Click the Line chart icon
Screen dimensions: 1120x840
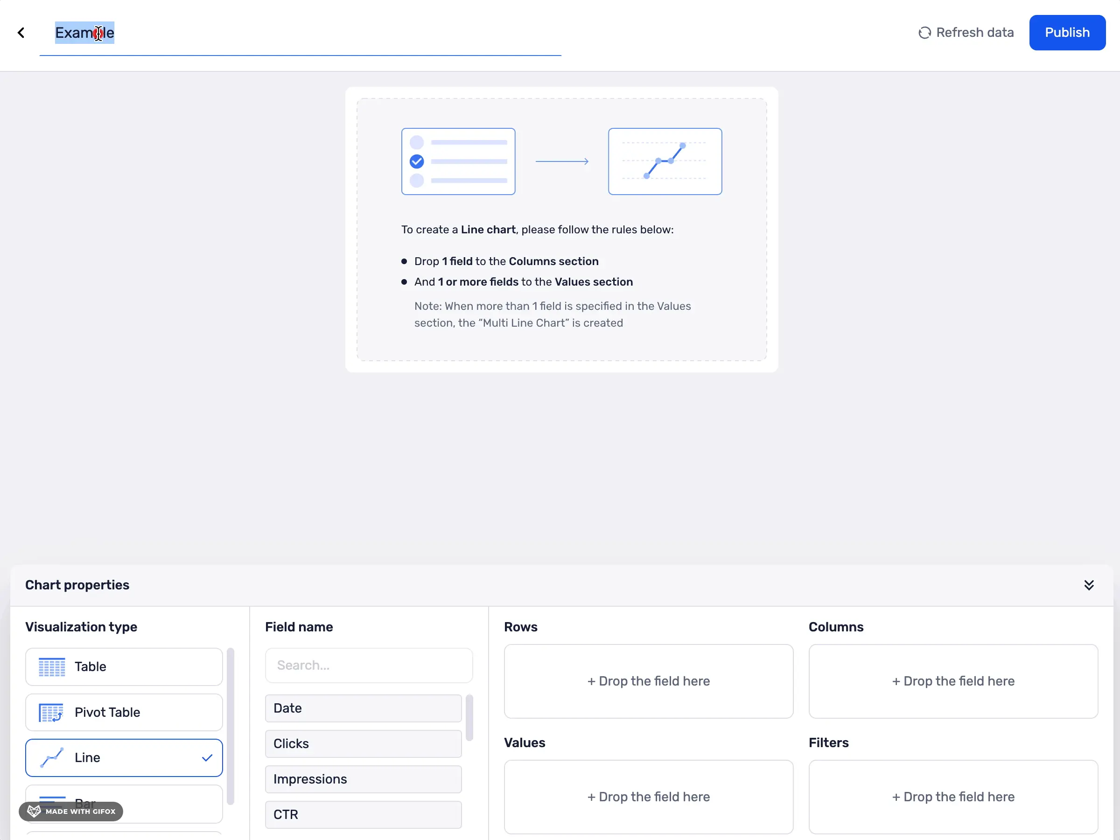(52, 757)
